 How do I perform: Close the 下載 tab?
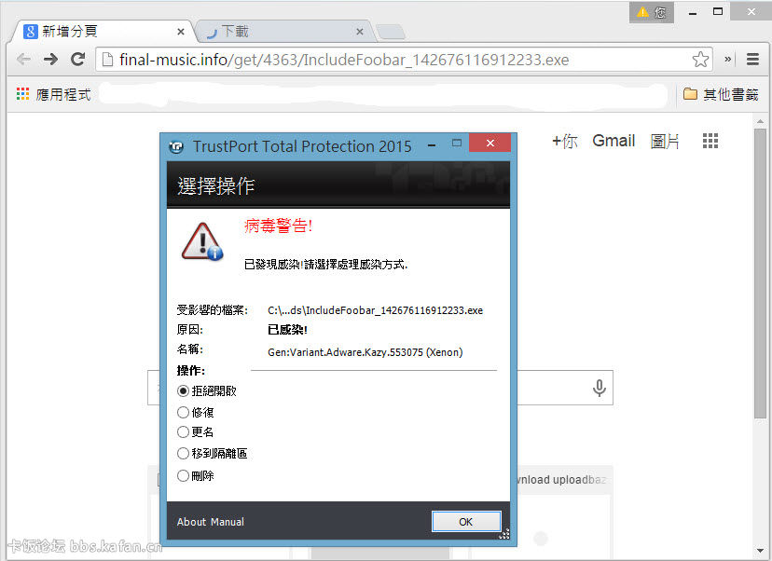pos(360,32)
